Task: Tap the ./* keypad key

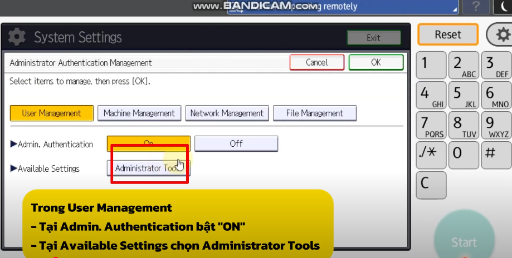Action: pos(431,155)
